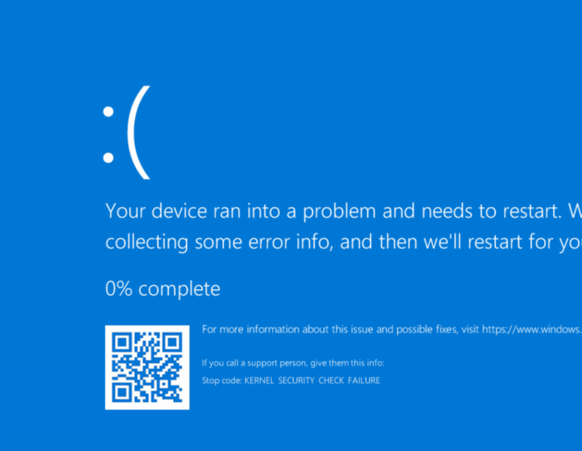Screen dimensions: 582x451
Task: Click 'For more information about this issue' text
Action: click(x=287, y=329)
